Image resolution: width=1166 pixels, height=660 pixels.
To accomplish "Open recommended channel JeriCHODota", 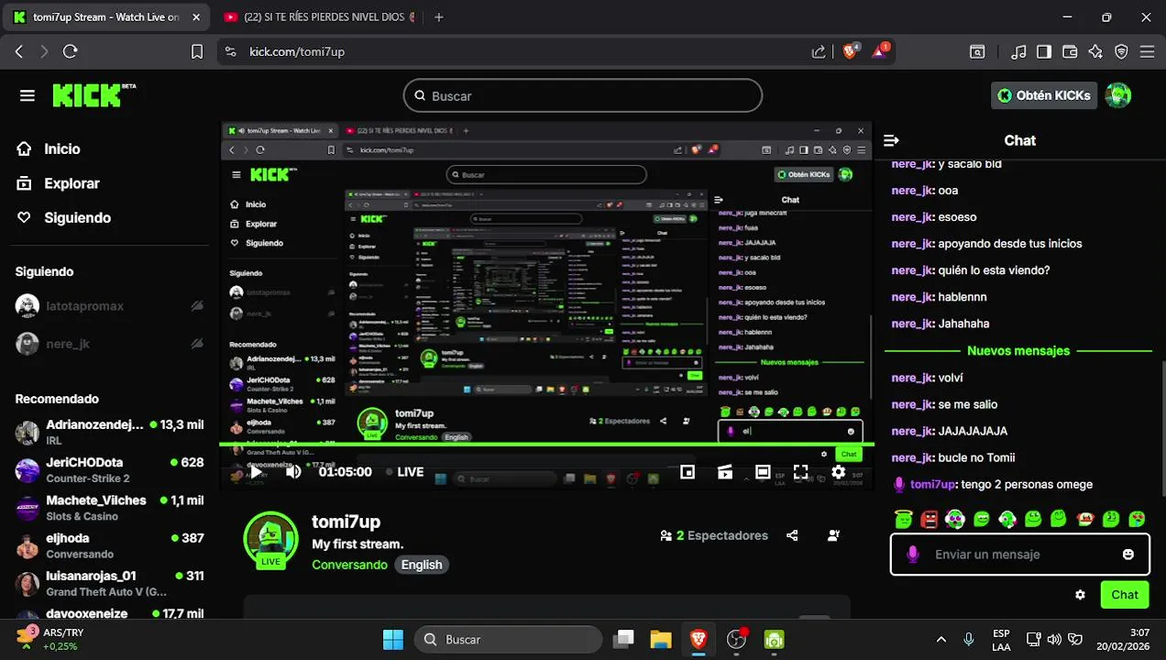I will tap(109, 469).
